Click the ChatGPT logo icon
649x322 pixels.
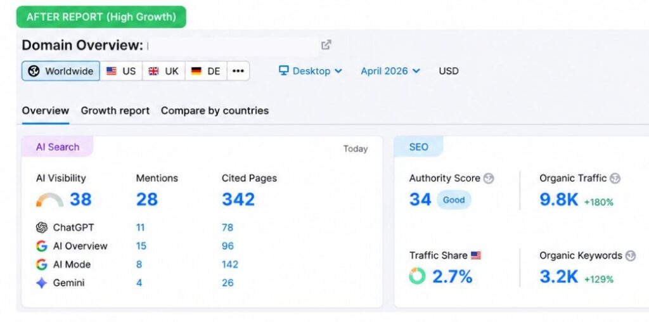(41, 228)
